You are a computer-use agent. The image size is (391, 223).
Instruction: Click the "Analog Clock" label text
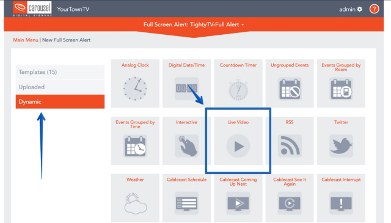click(x=135, y=65)
